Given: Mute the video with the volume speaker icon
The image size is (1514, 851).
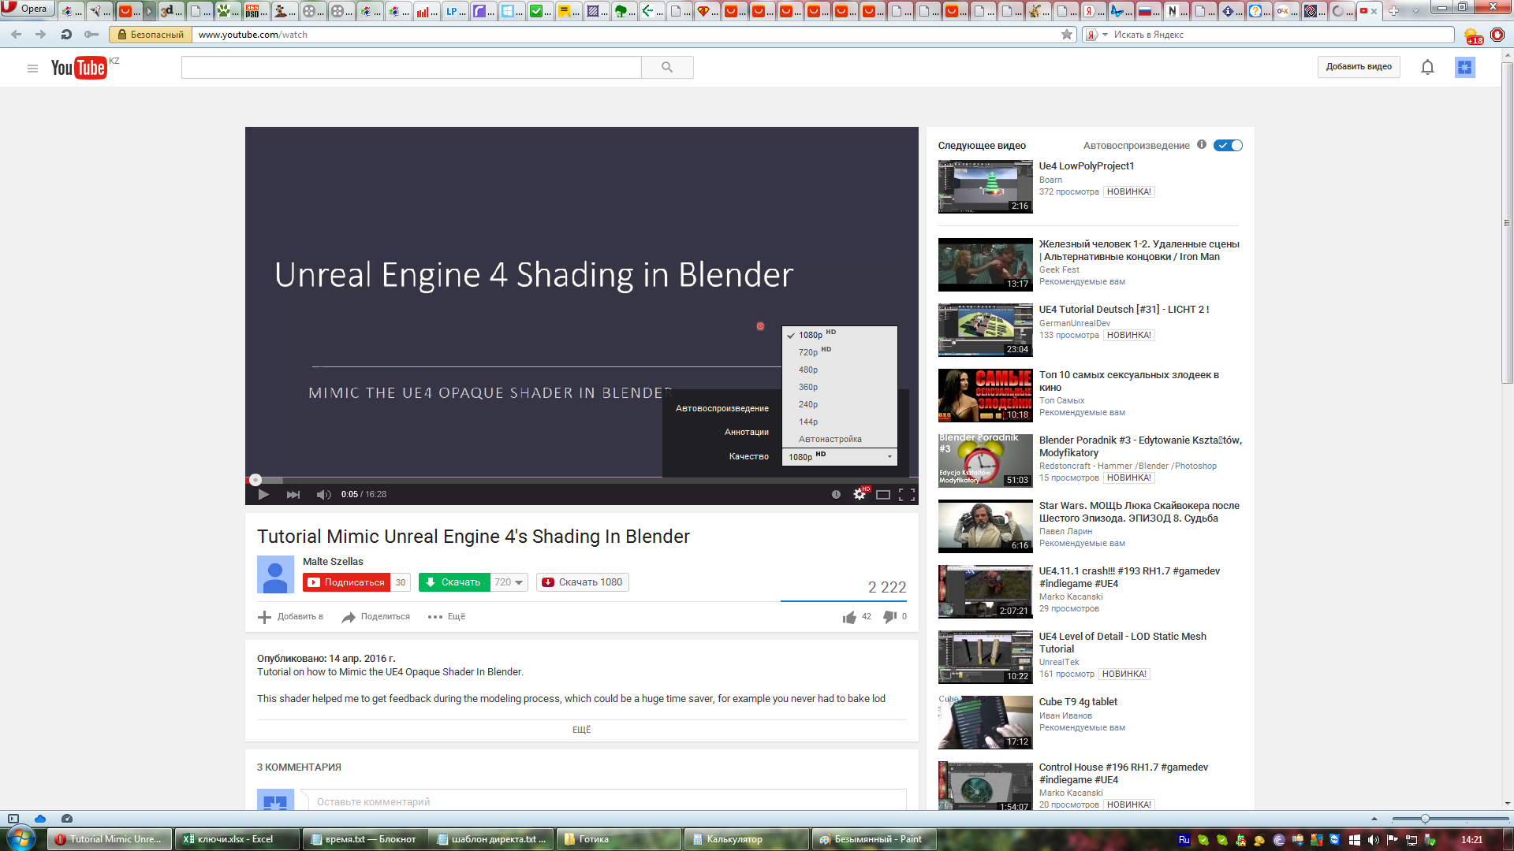Looking at the screenshot, I should [323, 495].
